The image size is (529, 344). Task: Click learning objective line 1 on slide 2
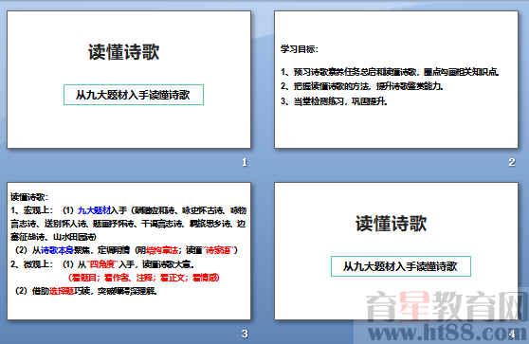tap(390, 71)
